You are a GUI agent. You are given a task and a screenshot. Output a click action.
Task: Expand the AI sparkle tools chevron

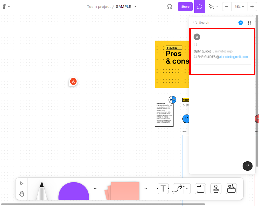click(217, 7)
